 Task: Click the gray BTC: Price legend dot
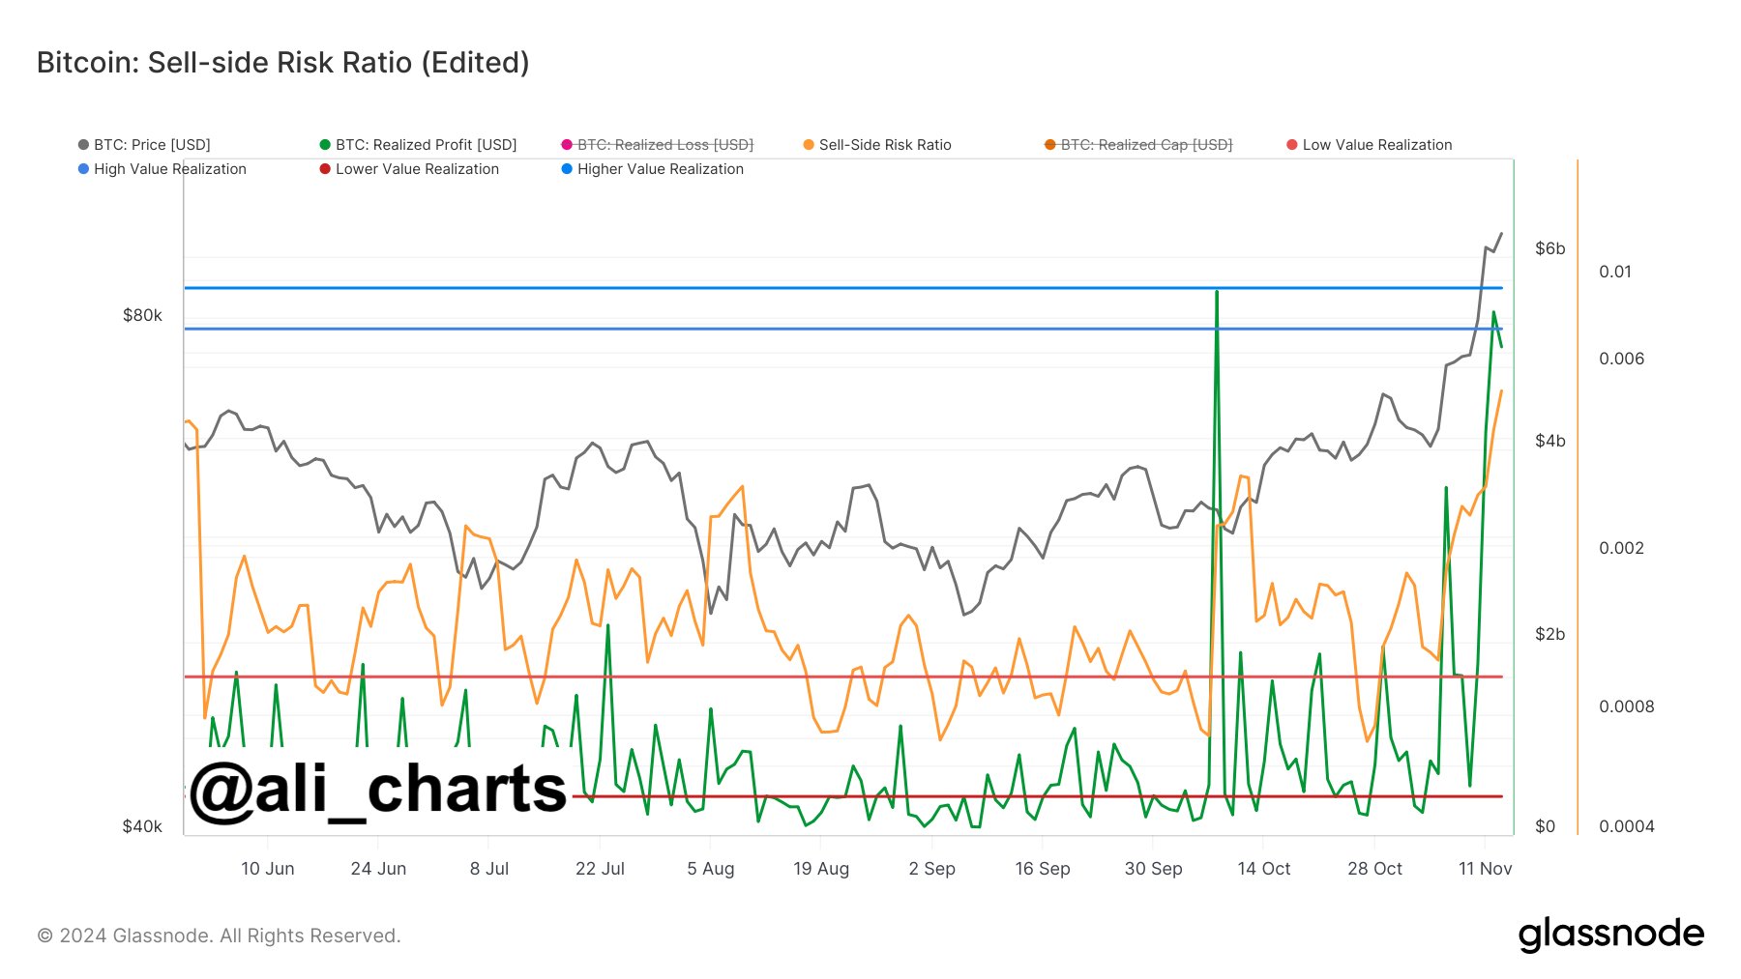click(x=81, y=145)
